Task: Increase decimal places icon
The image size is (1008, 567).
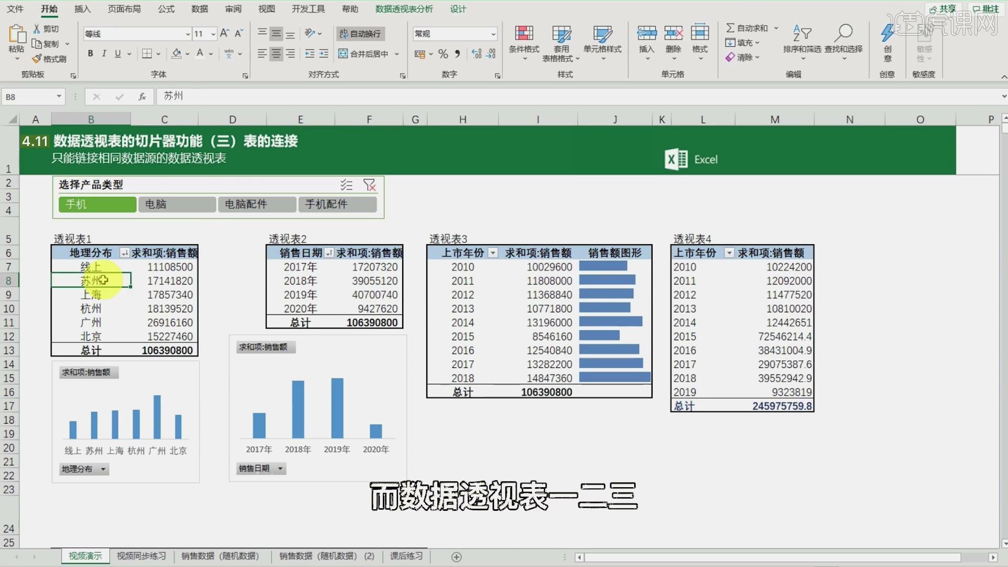Action: (477, 54)
